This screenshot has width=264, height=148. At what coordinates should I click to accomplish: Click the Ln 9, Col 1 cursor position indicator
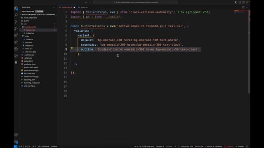[x=144, y=146]
